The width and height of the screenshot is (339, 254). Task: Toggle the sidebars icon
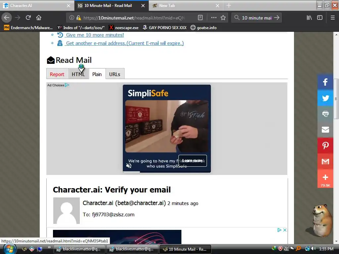320,18
